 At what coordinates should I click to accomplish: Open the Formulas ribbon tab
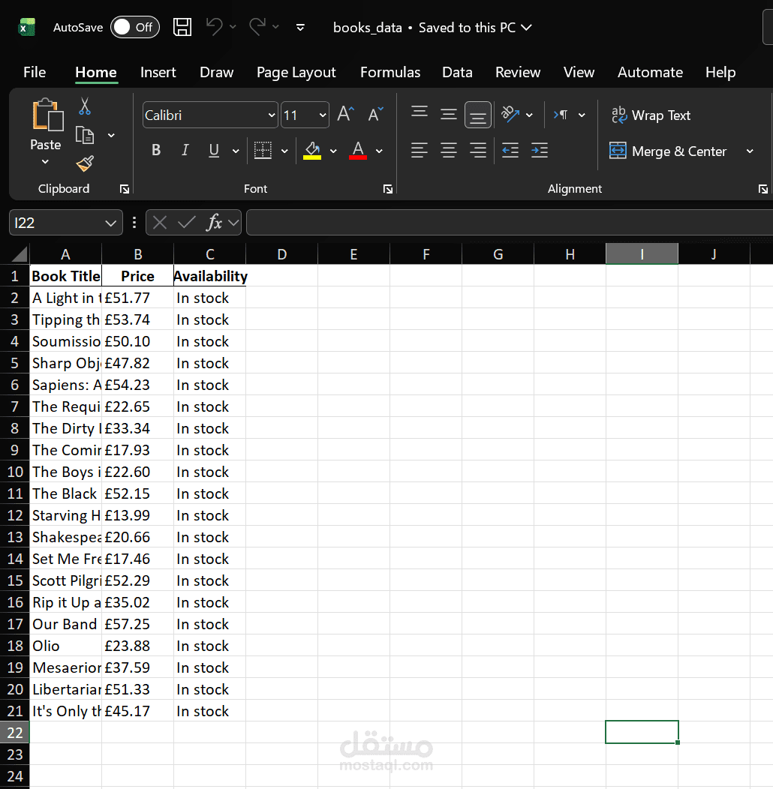[x=390, y=73]
